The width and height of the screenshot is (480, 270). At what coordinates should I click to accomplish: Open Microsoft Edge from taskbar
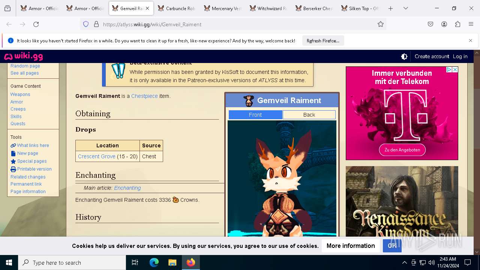tap(154, 262)
